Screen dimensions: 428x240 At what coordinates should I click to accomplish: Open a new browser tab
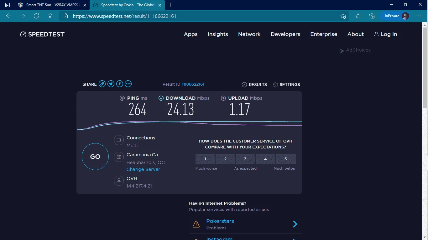[x=170, y=5]
